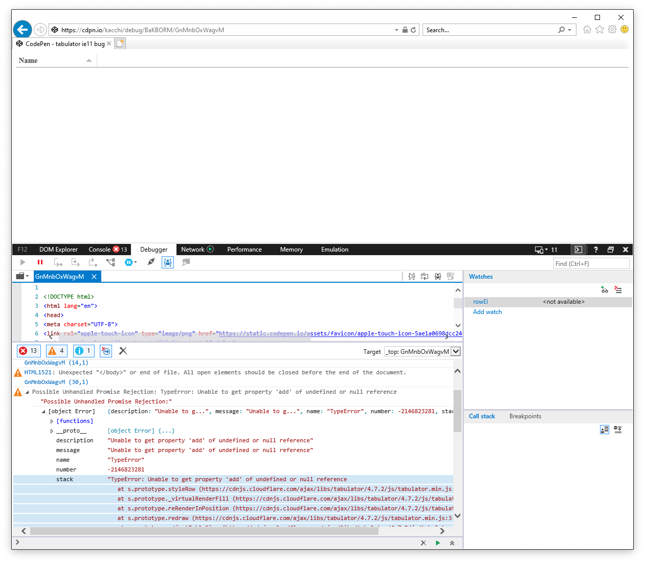Screen dimensions: 645x563
Task: Open the Target dropdown in the console
Action: click(454, 351)
